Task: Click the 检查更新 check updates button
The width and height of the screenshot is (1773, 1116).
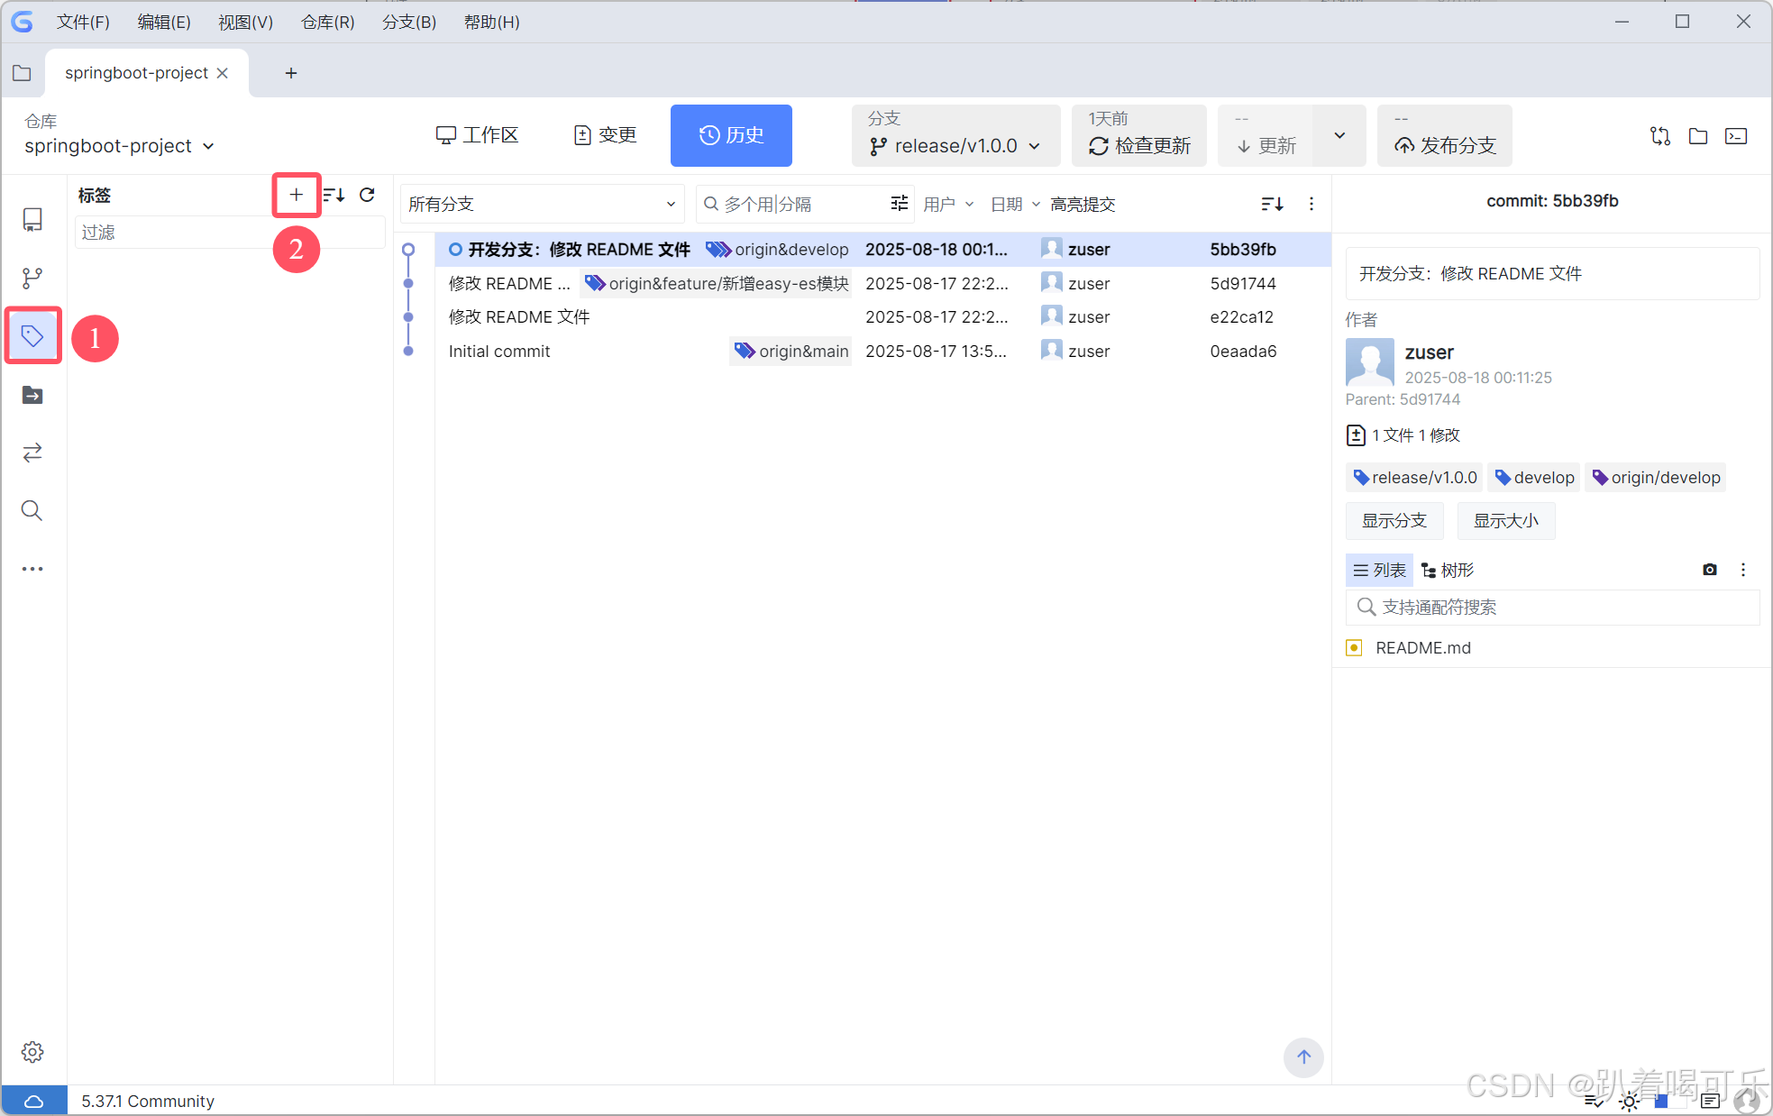Action: click(x=1139, y=146)
